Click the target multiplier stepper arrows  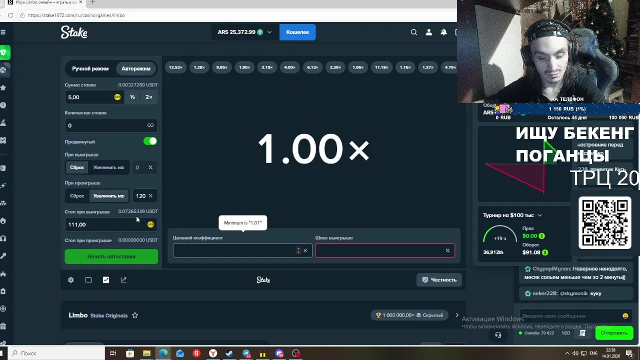pos(298,250)
